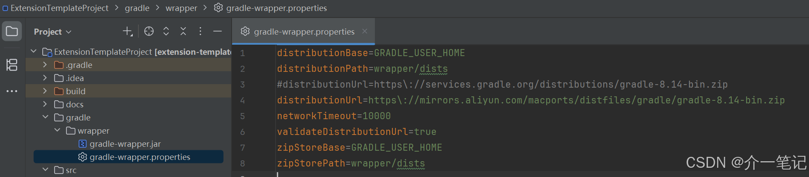This screenshot has width=809, height=177.
Task: Select the gradle folder row
Action: pos(128,117)
